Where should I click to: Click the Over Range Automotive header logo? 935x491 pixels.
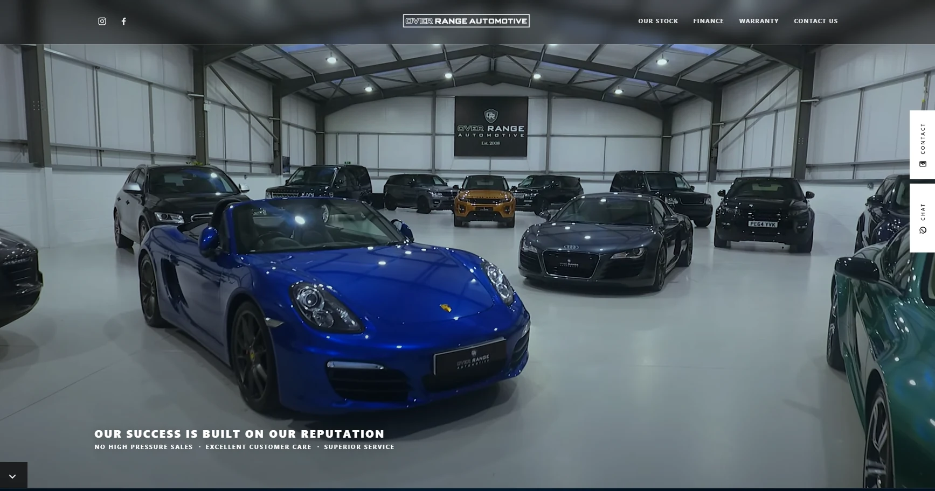(x=466, y=21)
